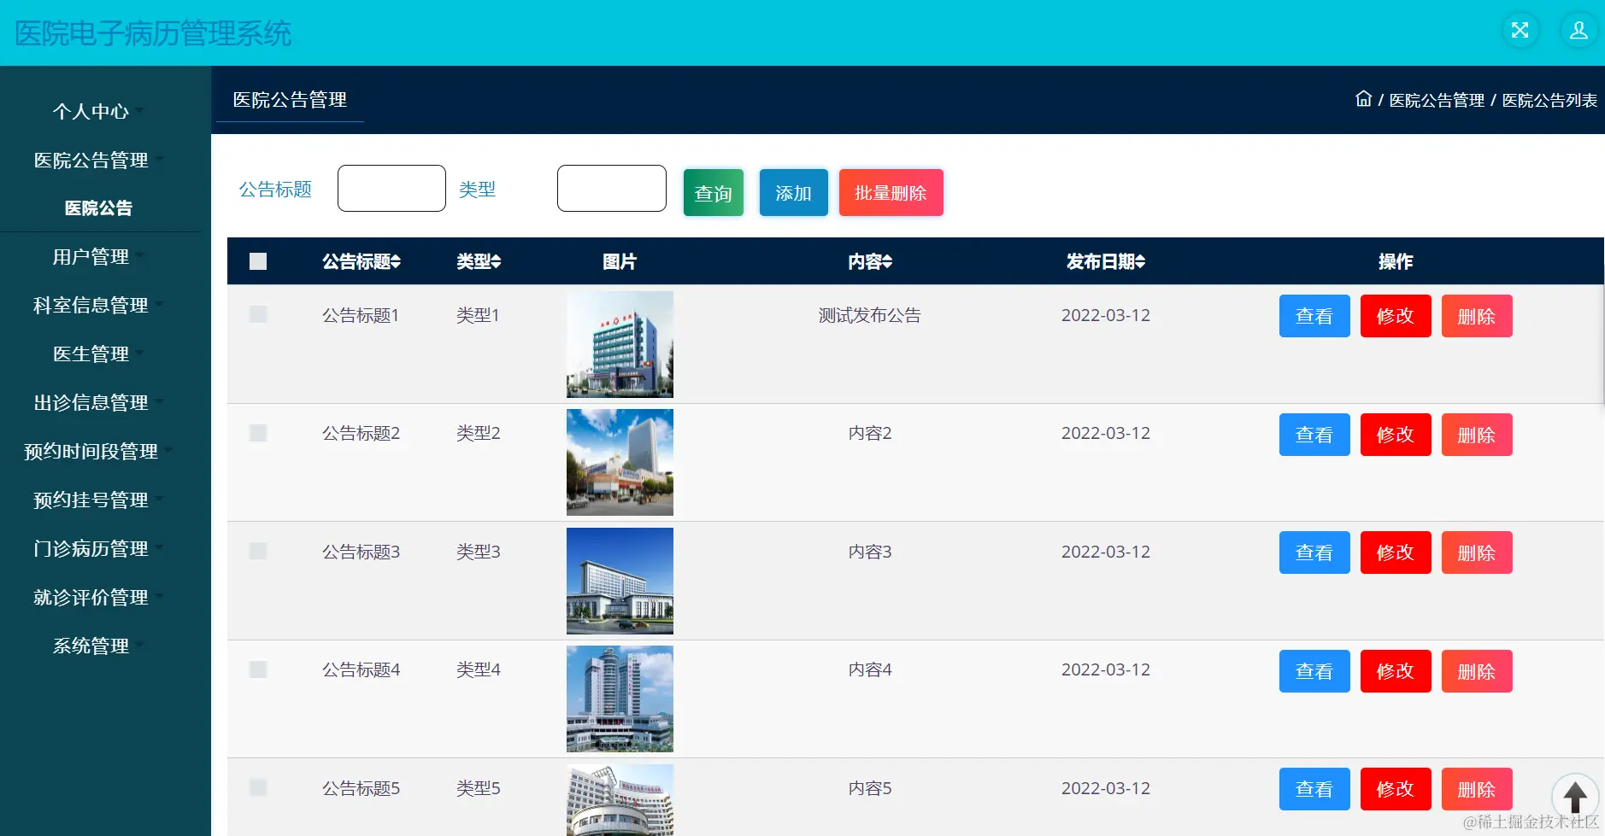Click the 类型3 cell
This screenshot has width=1605, height=836.
tap(479, 552)
